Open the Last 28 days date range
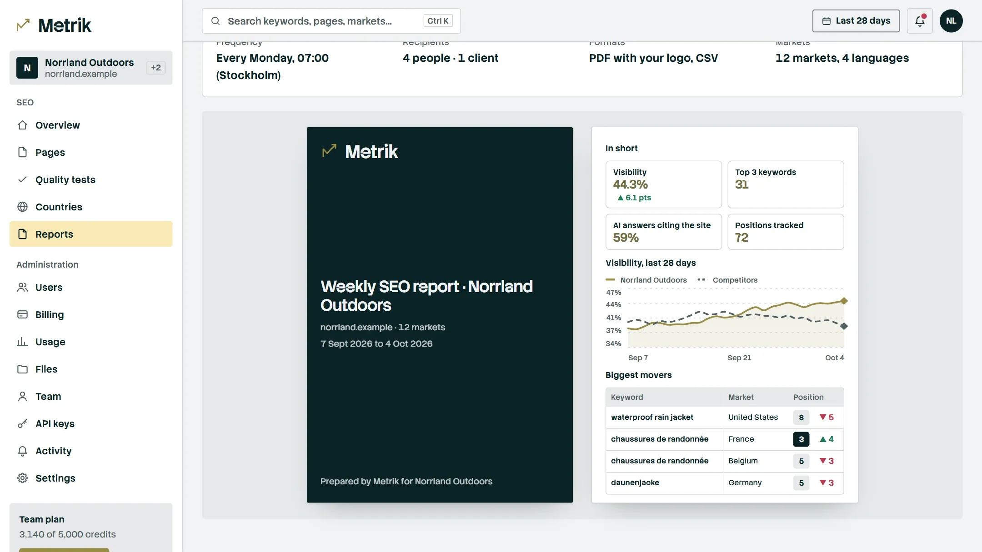This screenshot has width=982, height=552. pyautogui.click(x=856, y=21)
